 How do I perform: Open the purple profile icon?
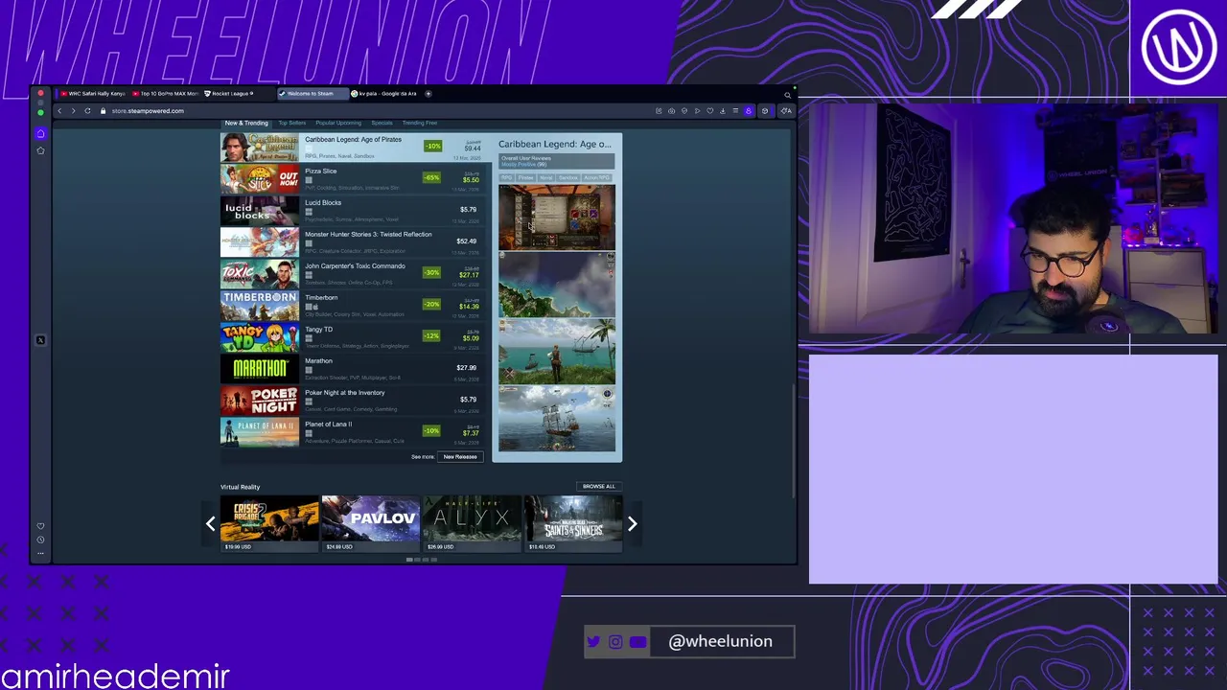tap(749, 111)
